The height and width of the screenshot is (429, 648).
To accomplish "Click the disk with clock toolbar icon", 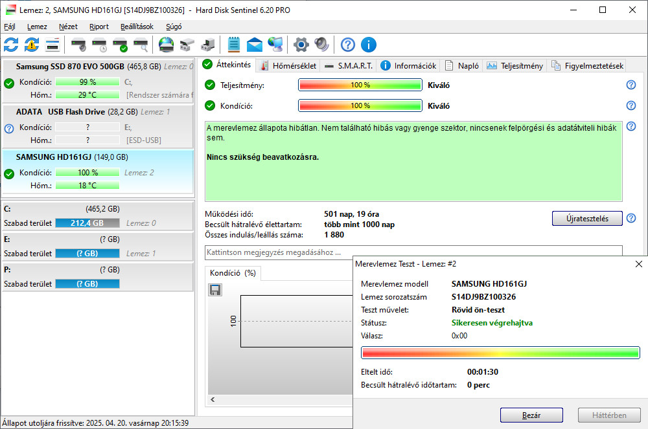I will click(x=100, y=45).
